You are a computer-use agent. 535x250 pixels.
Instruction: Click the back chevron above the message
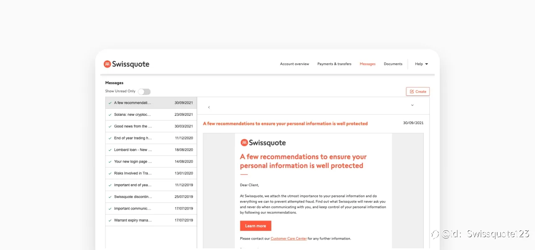[x=209, y=107]
